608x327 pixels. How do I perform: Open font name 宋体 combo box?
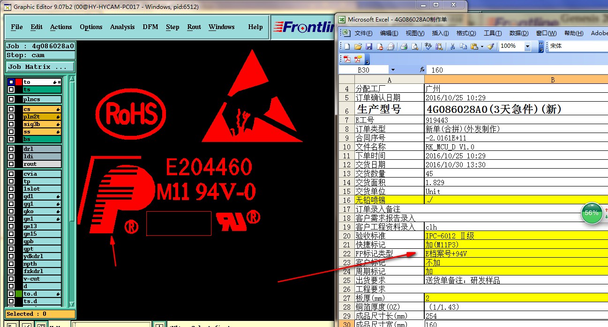578,46
